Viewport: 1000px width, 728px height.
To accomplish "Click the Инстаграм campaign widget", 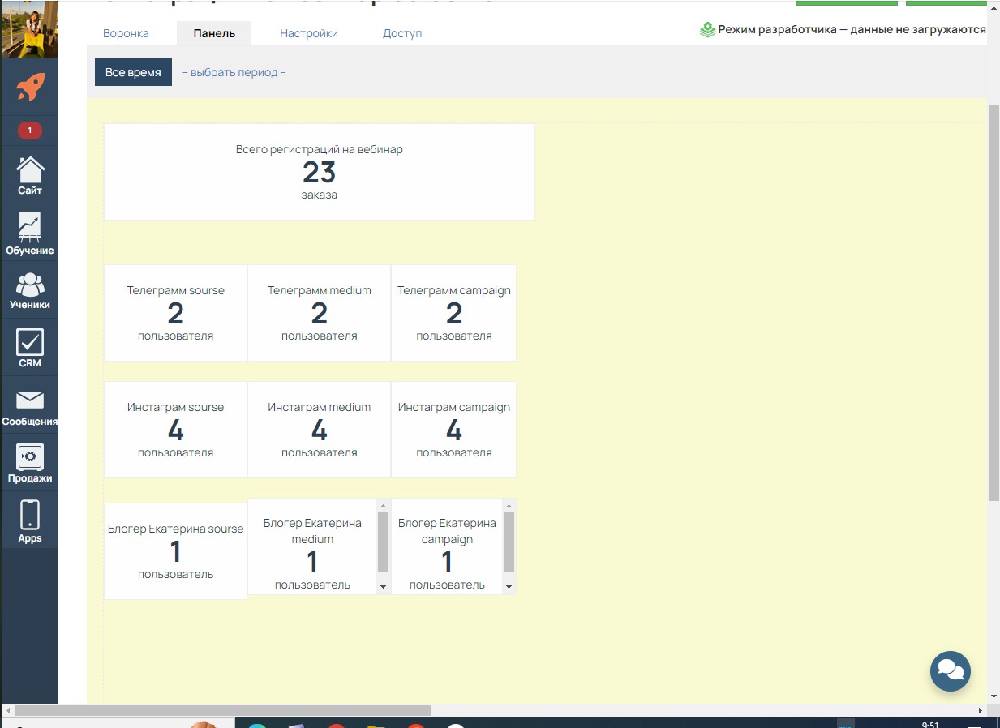I will (453, 430).
